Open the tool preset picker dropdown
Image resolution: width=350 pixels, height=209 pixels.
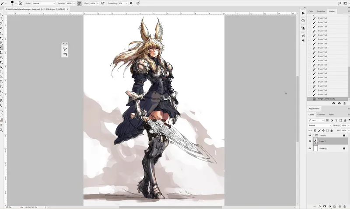[x=6, y=3]
